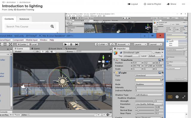Toggle Error Pause in Console
This screenshot has height=118, width=191.
pyautogui.click(x=15, y=115)
